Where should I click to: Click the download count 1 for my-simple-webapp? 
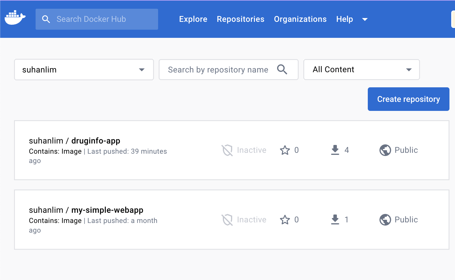coord(346,220)
